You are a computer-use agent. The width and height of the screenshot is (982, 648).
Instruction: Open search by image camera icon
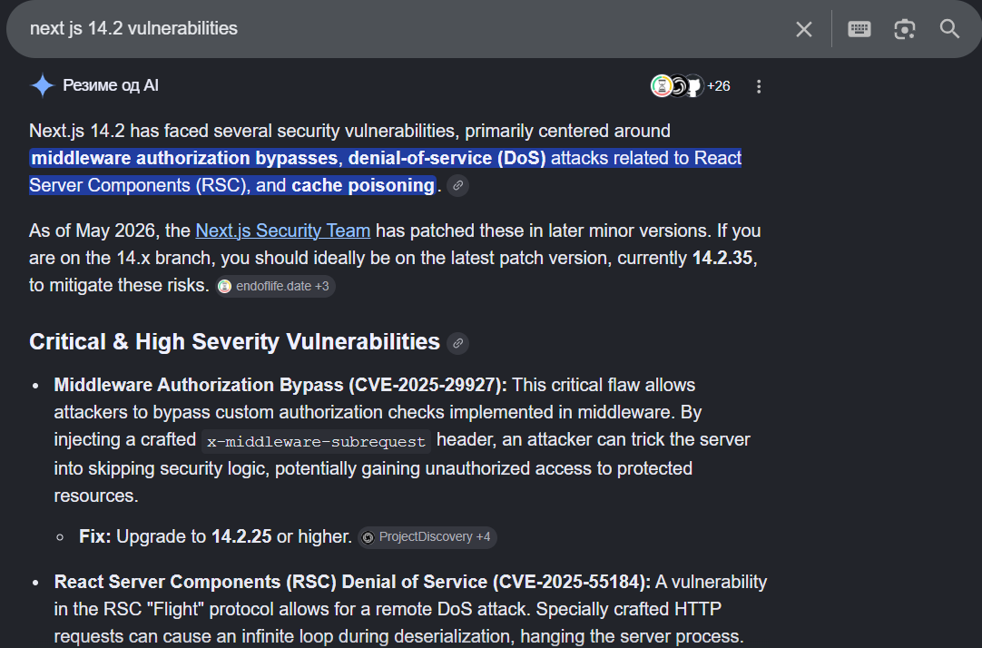(x=904, y=29)
